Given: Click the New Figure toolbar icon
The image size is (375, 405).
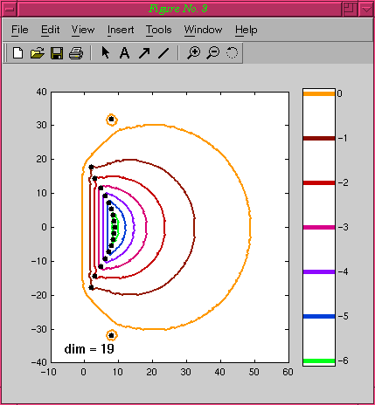Looking at the screenshot, I should click(x=18, y=53).
